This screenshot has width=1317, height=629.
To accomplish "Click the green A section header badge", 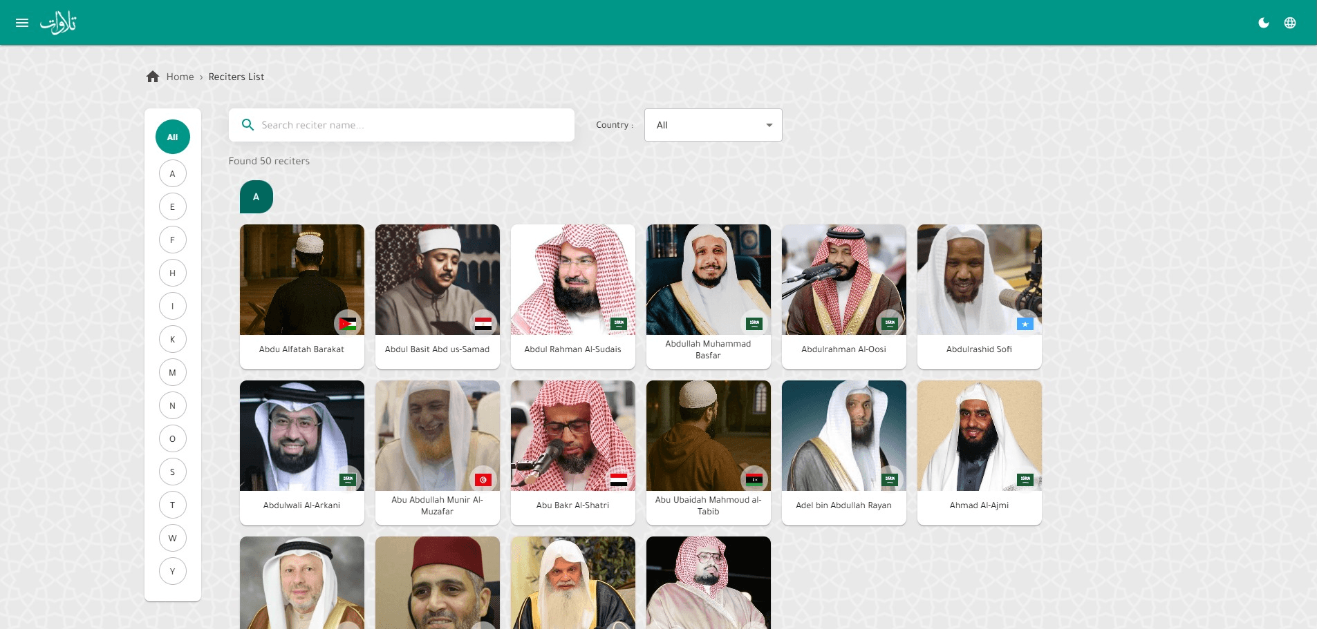I will pos(256,197).
